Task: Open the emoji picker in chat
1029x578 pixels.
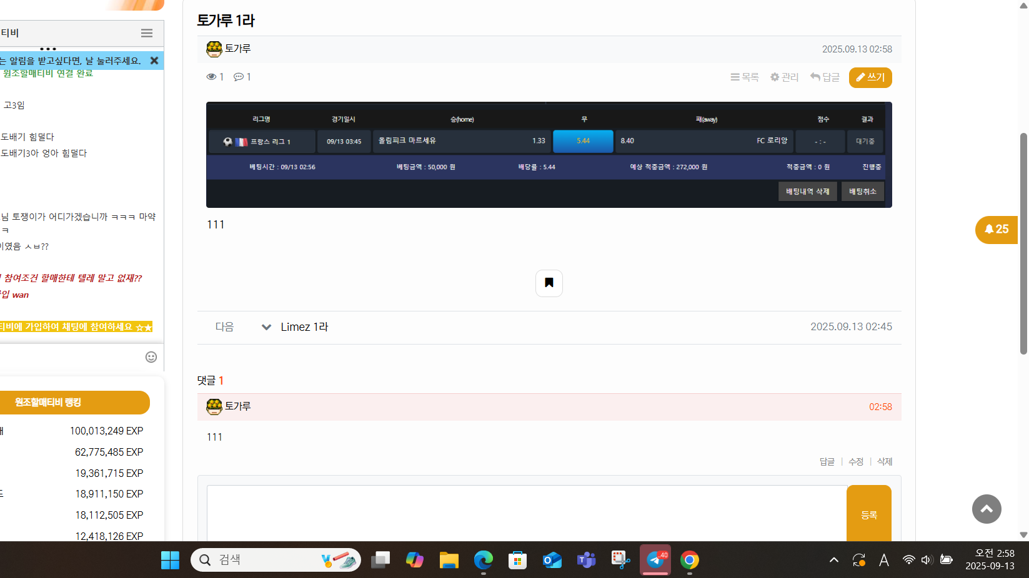Action: 151,357
